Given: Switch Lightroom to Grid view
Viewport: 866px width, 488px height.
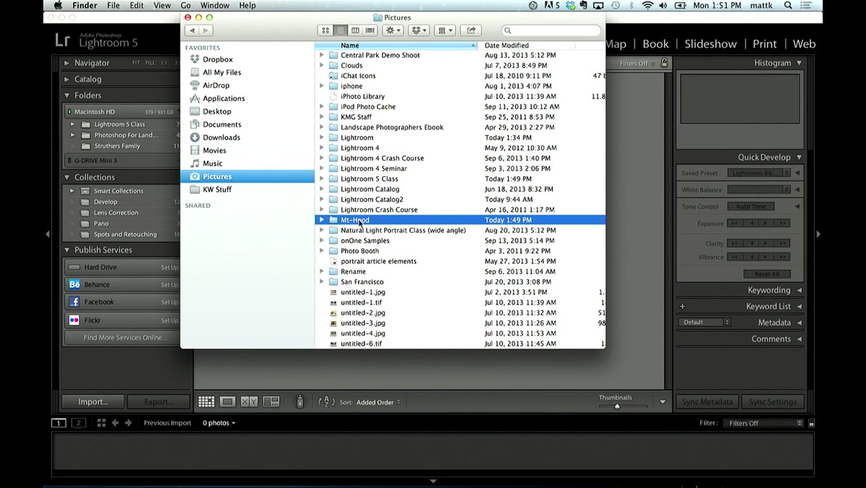Looking at the screenshot, I should point(206,402).
